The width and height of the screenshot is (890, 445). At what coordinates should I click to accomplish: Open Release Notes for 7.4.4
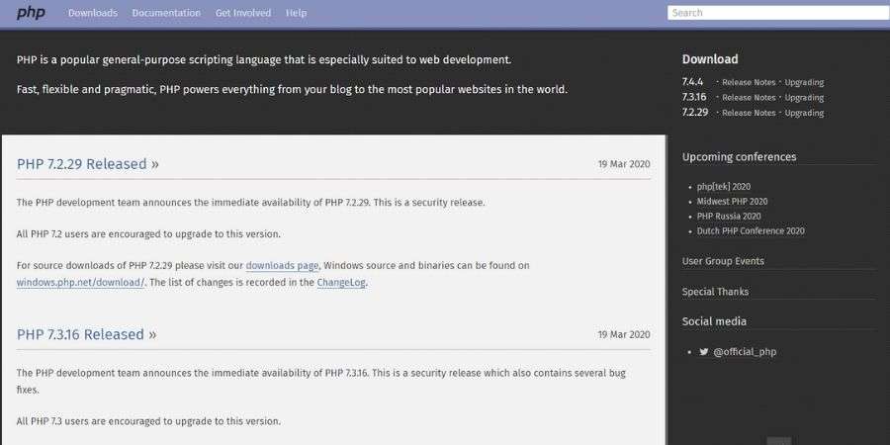(749, 82)
